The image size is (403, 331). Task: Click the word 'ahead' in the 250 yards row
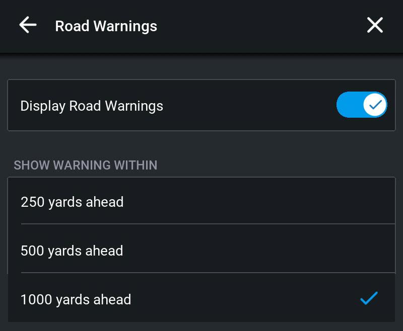[x=104, y=202]
